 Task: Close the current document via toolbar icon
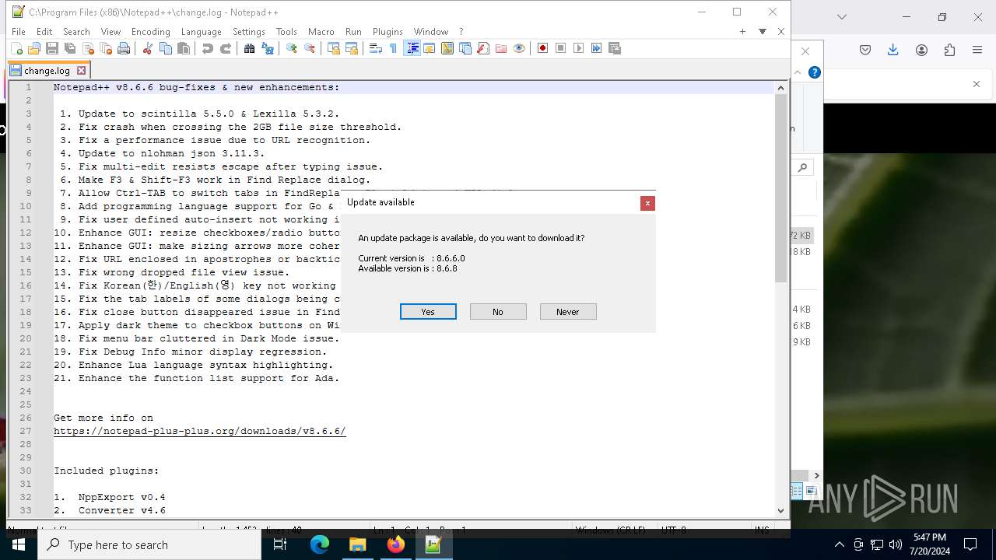pyautogui.click(x=88, y=48)
